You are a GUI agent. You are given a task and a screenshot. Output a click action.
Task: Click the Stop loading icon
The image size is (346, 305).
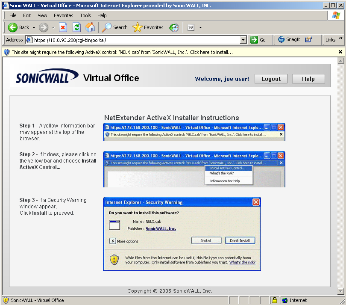coord(63,27)
